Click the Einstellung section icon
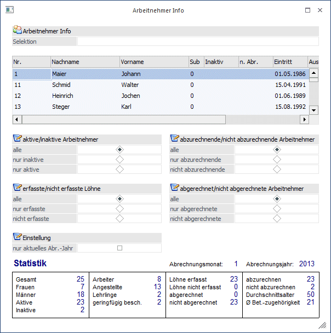The image size is (331, 333). coord(17,237)
